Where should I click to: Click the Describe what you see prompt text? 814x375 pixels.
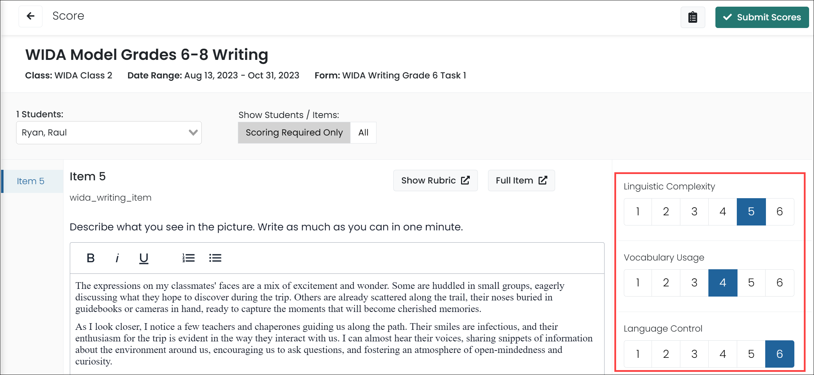(266, 227)
